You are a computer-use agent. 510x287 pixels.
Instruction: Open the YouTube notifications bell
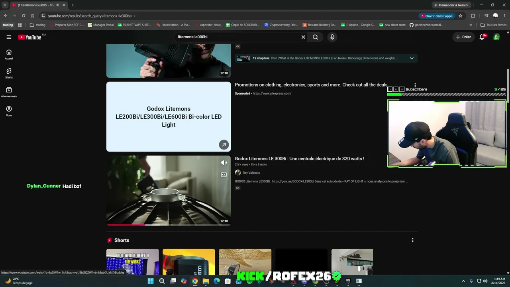point(482,37)
